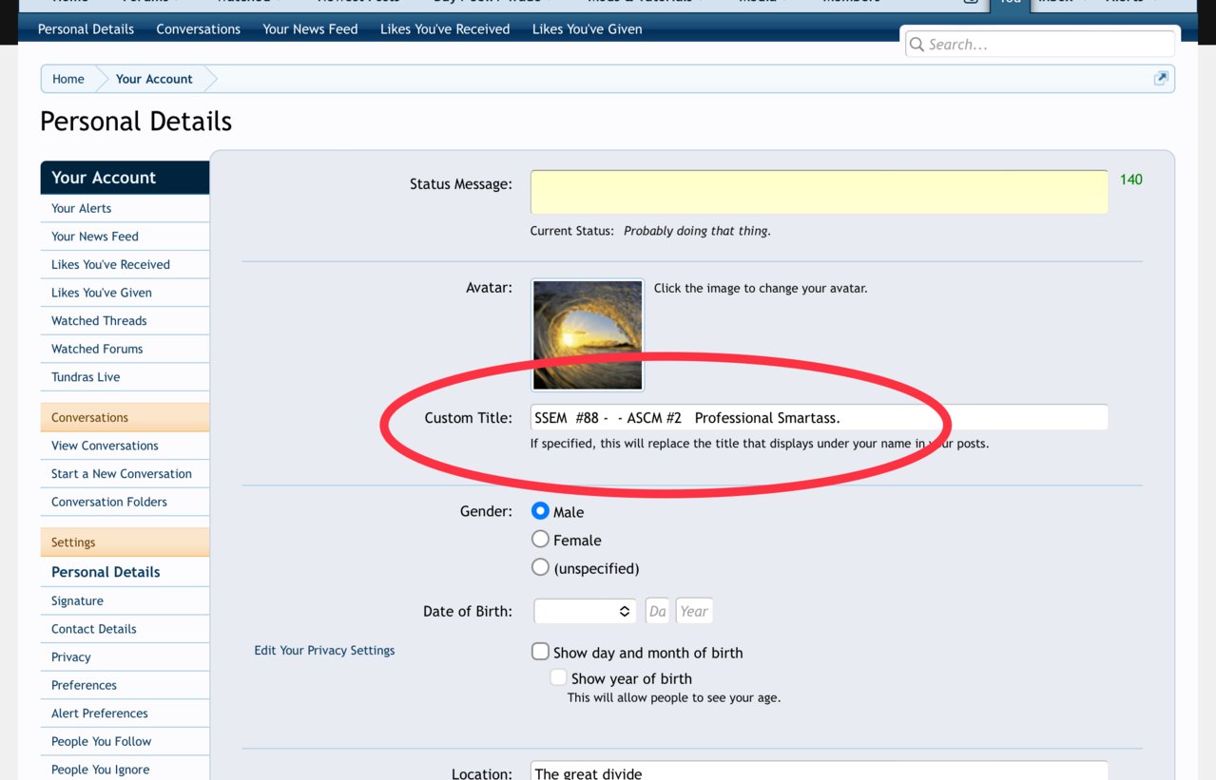Viewport: 1216px width, 780px height.
Task: Open Personal Details in the top sub-navigation
Action: coord(86,29)
